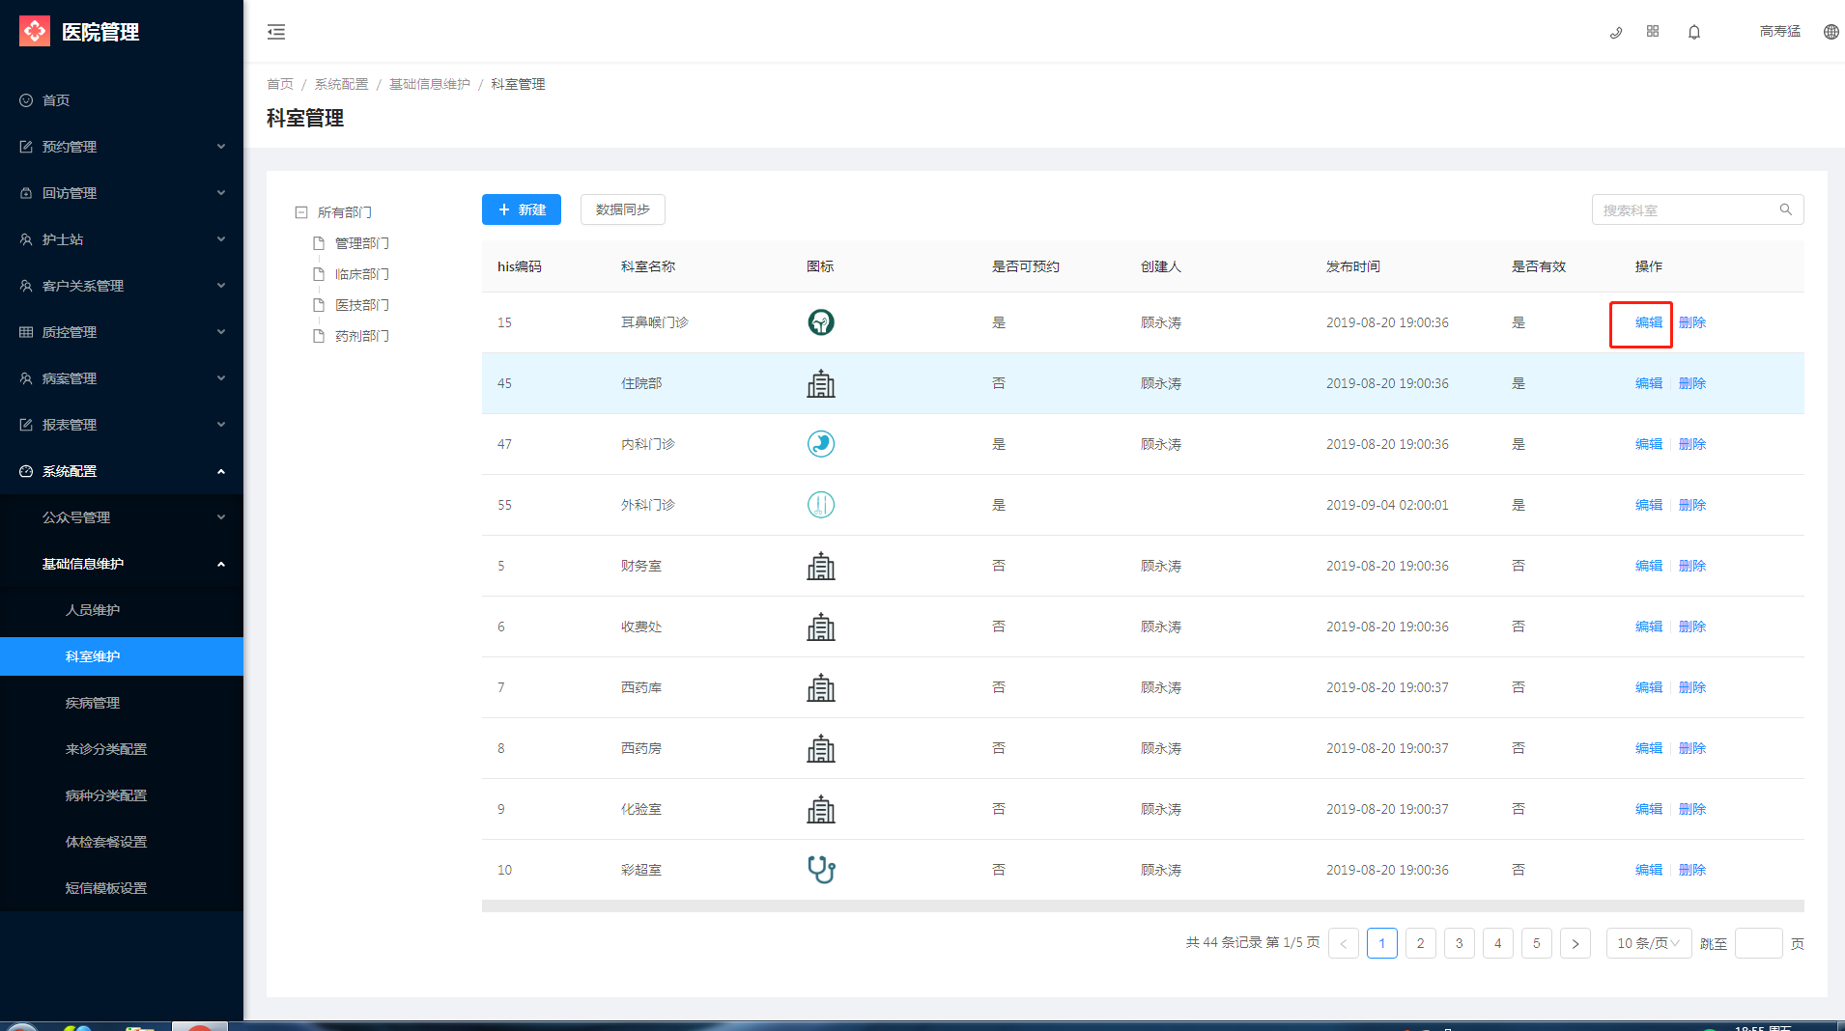Select 药剂部门 in the department tree

pyautogui.click(x=362, y=336)
